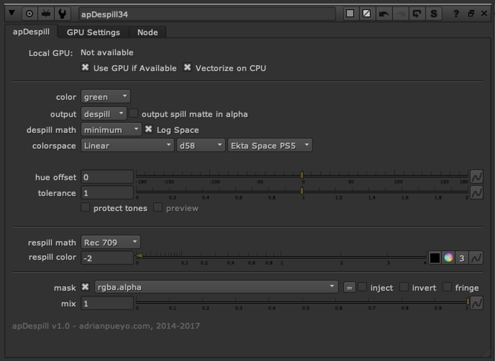
Task: Click the revert icon in the header
Action: pyautogui.click(x=417, y=14)
